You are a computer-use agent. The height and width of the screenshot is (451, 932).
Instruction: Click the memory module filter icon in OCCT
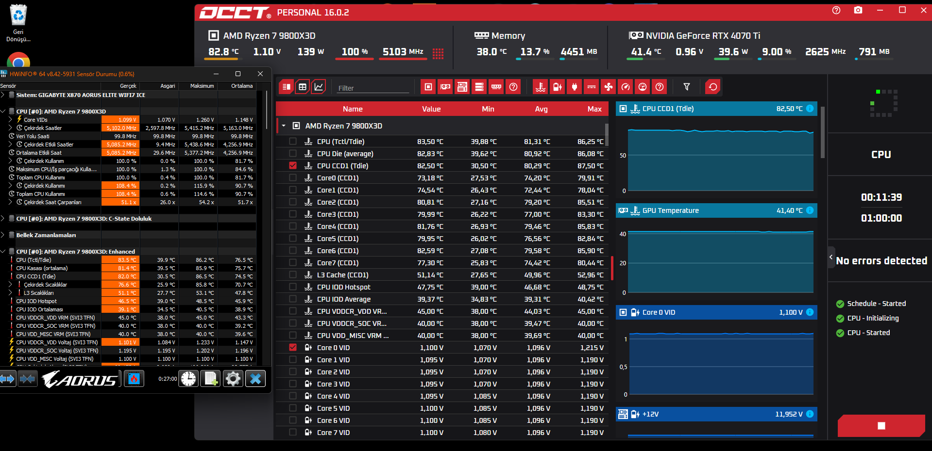(496, 87)
